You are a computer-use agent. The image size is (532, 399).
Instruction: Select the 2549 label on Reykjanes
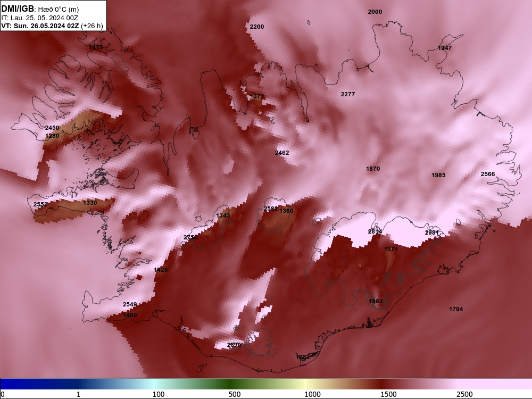click(x=130, y=305)
